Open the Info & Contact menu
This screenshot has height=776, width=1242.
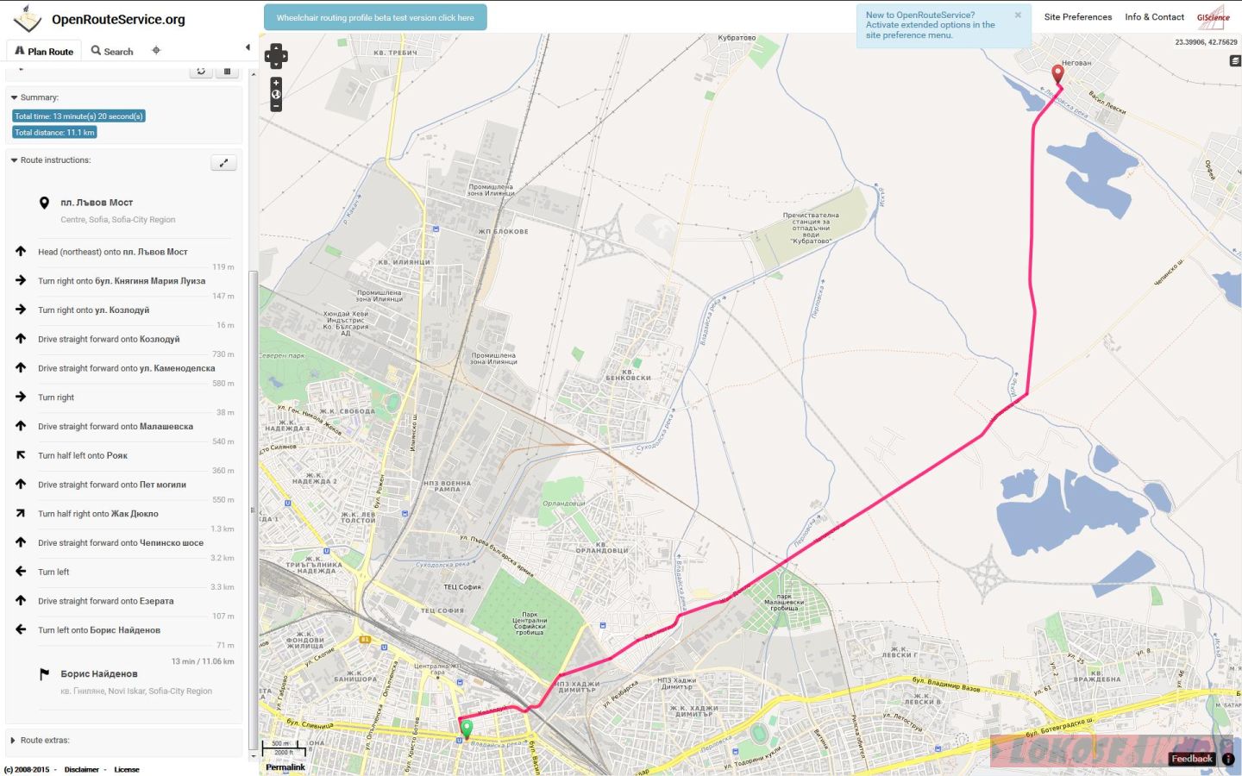(x=1154, y=17)
